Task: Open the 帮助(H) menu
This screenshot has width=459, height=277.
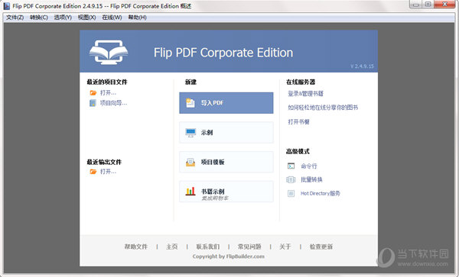Action: tap(137, 18)
